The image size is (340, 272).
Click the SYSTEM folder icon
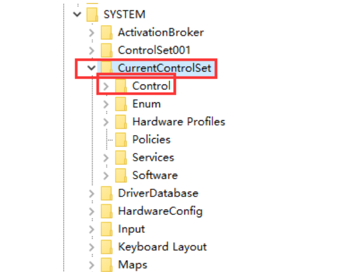tap(92, 15)
